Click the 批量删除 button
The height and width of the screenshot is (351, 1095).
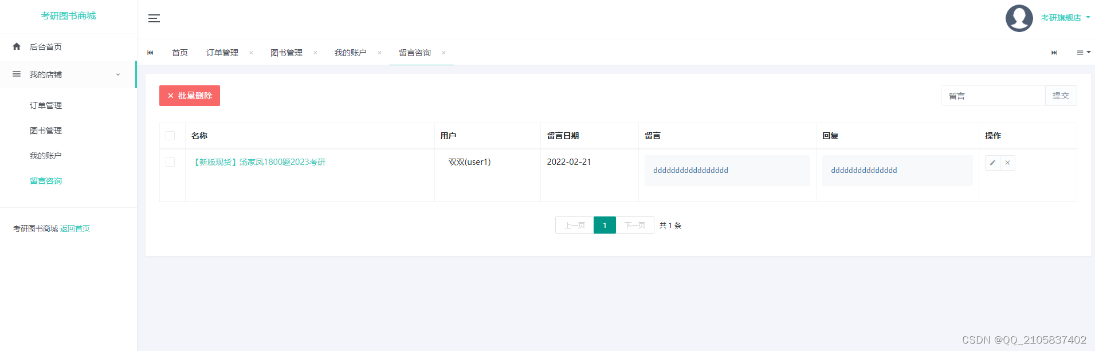tap(190, 96)
